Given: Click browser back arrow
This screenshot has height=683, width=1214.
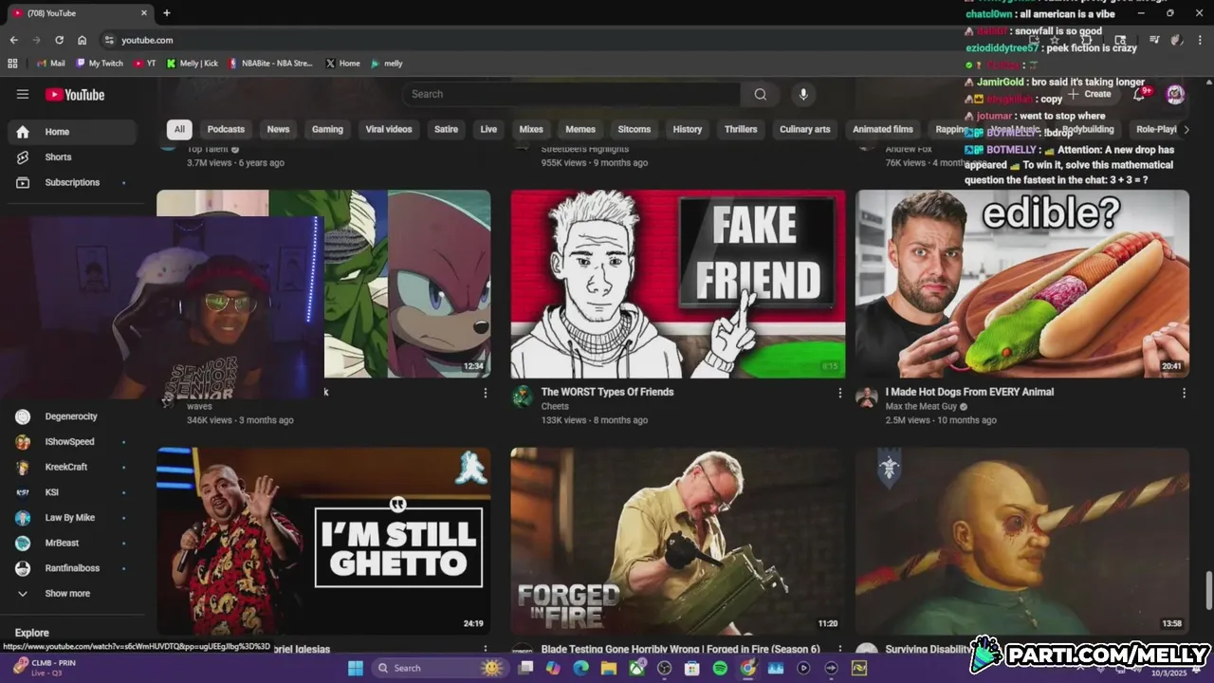Looking at the screenshot, I should [13, 40].
